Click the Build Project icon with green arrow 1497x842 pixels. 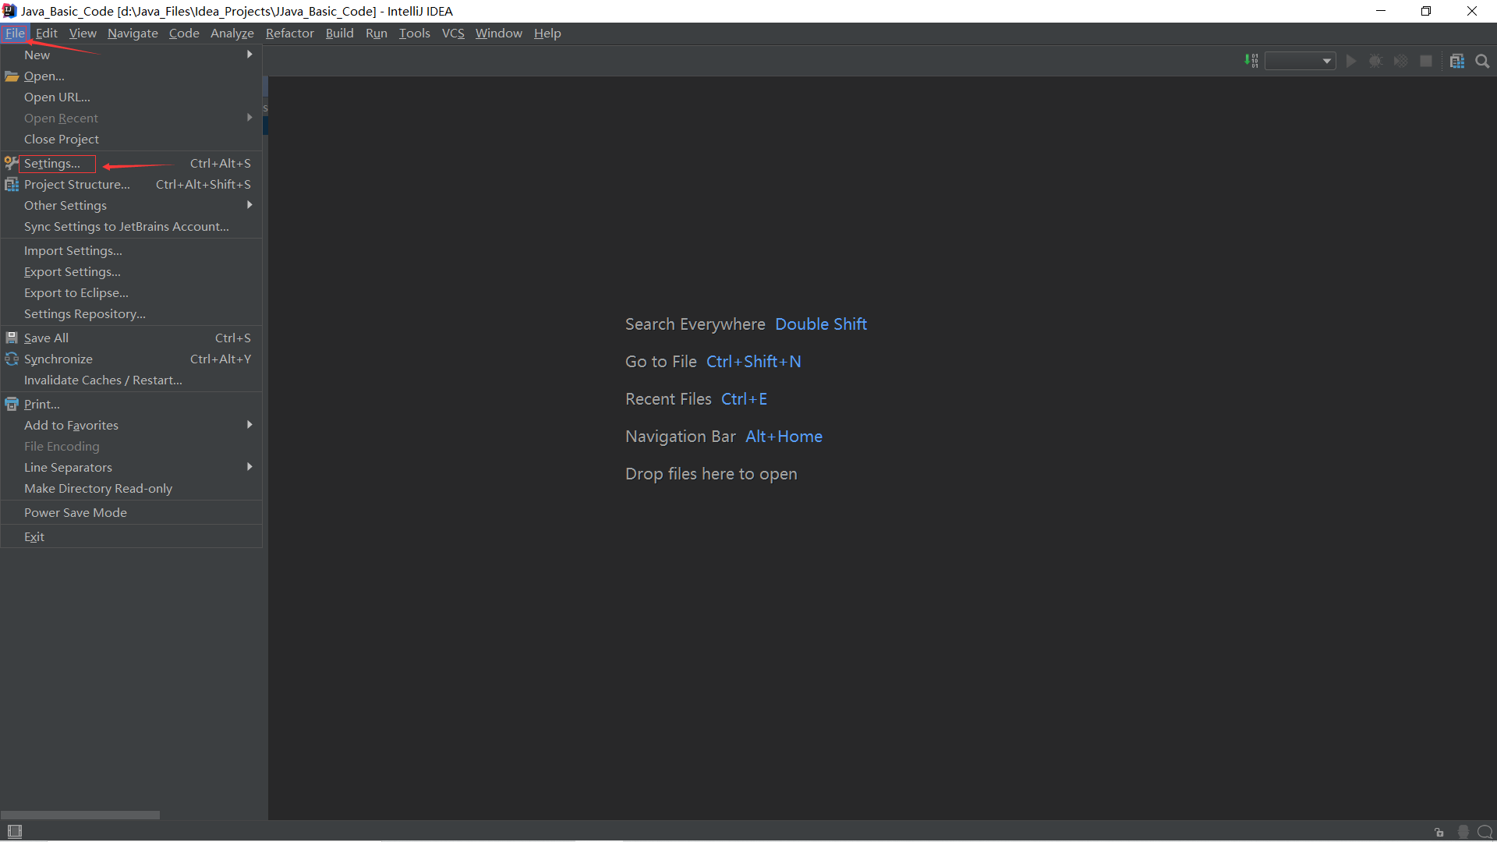tap(1251, 61)
